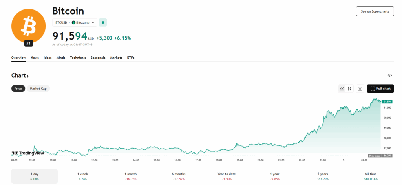Switch chart to area style
The height and width of the screenshot is (185, 402).
342,89
